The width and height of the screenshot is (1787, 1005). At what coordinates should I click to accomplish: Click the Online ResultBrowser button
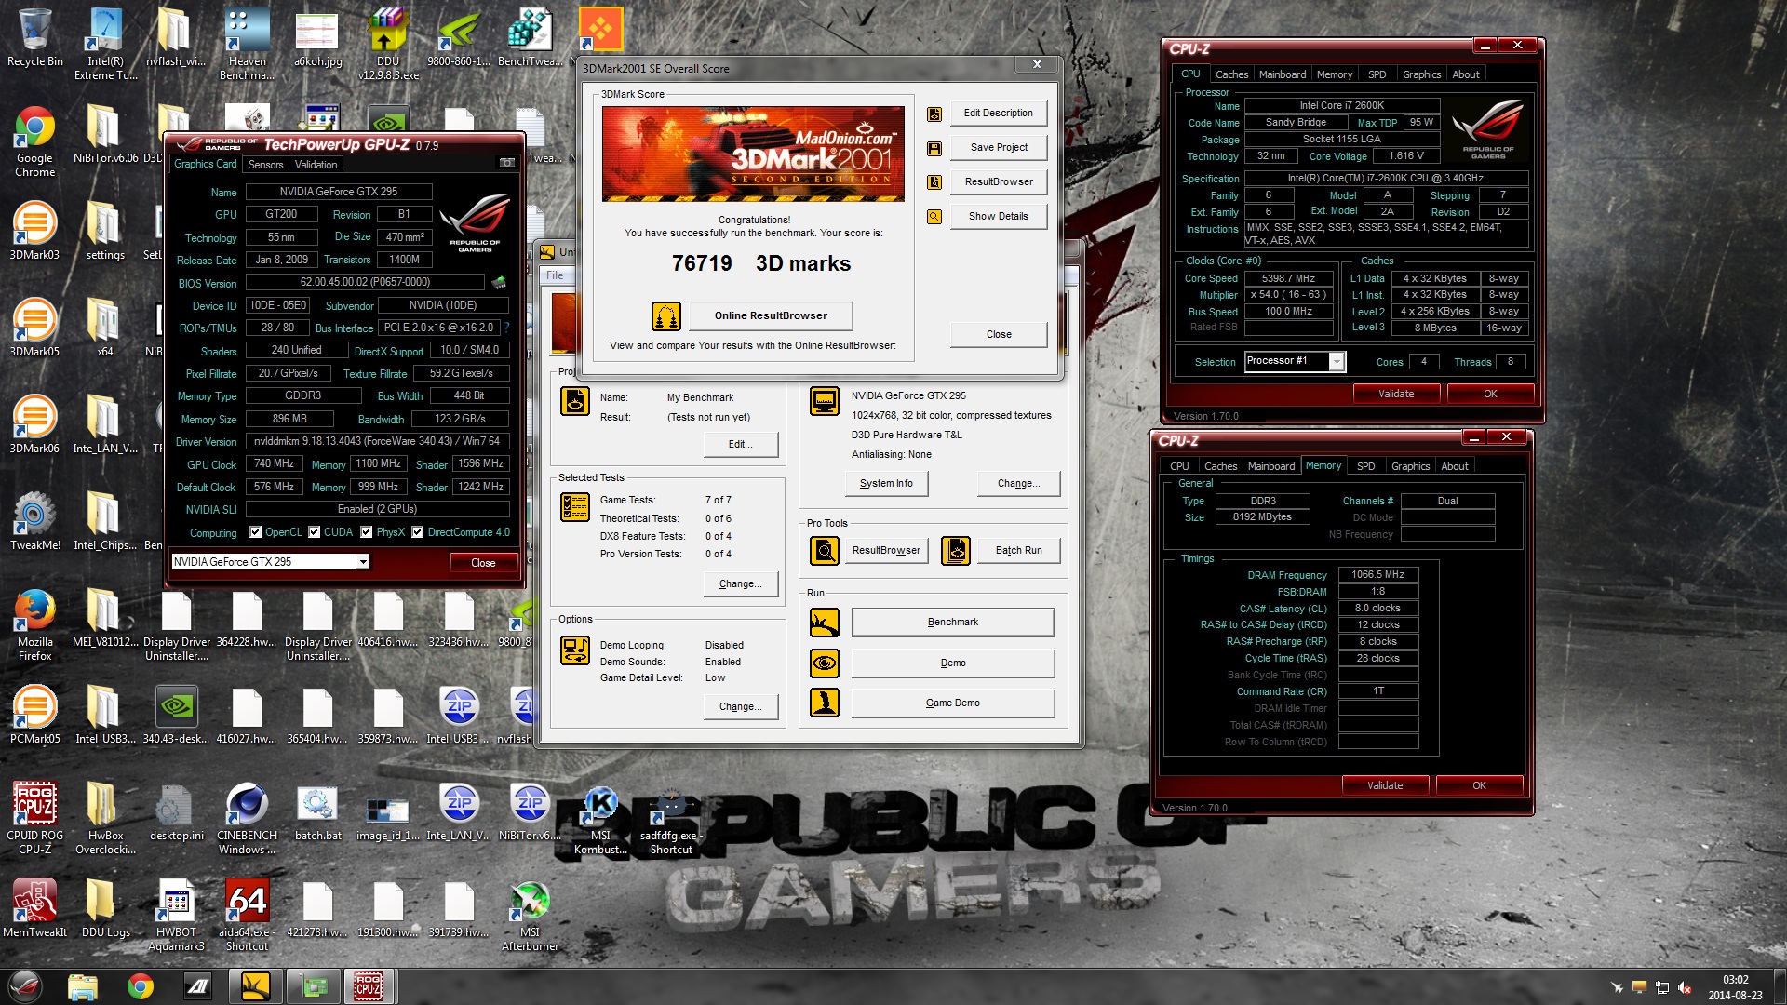(771, 316)
